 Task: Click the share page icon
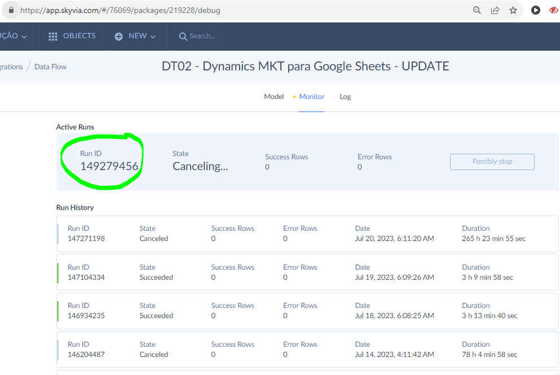(x=495, y=10)
